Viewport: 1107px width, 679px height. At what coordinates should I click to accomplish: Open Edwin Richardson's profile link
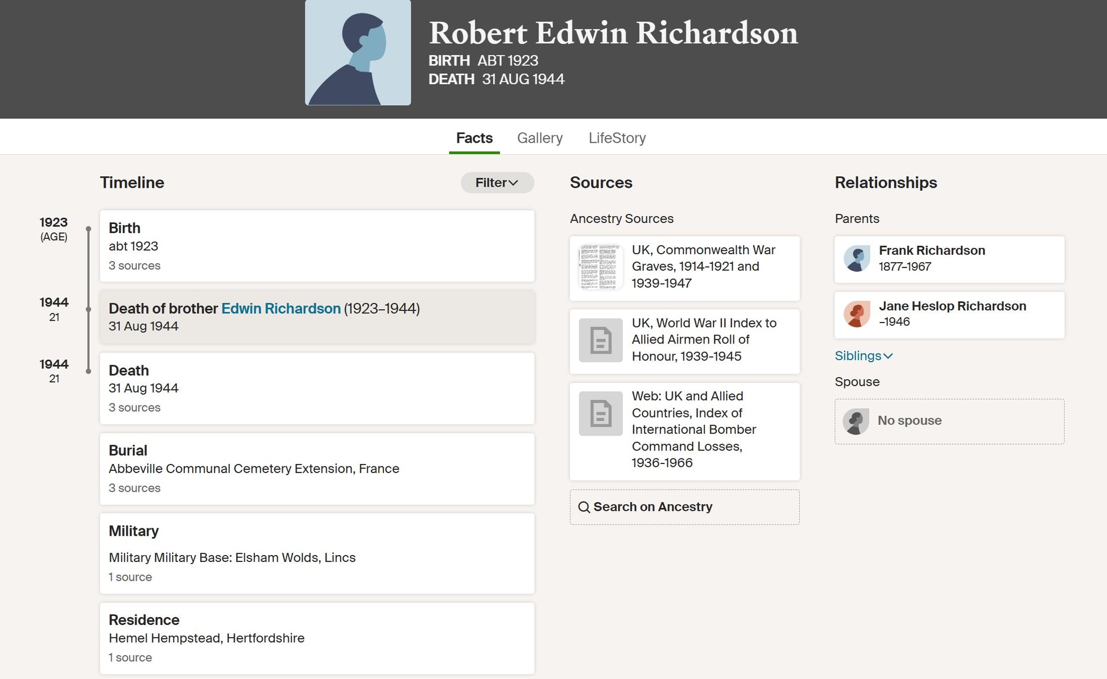coord(280,309)
